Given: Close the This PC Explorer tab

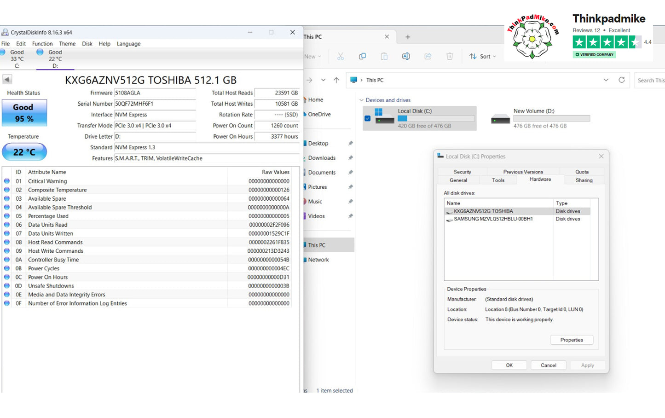Looking at the screenshot, I should coord(387,36).
